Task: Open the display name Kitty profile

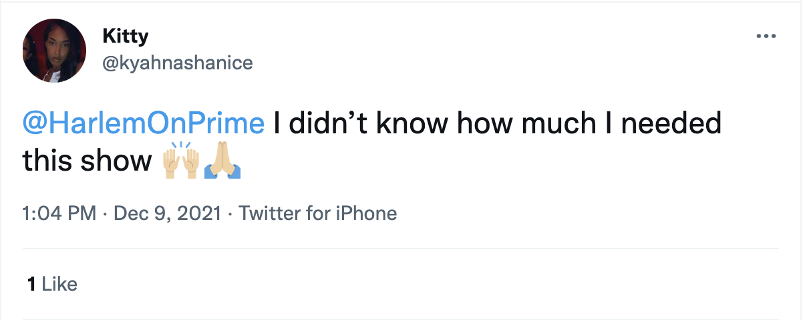Action: tap(125, 37)
